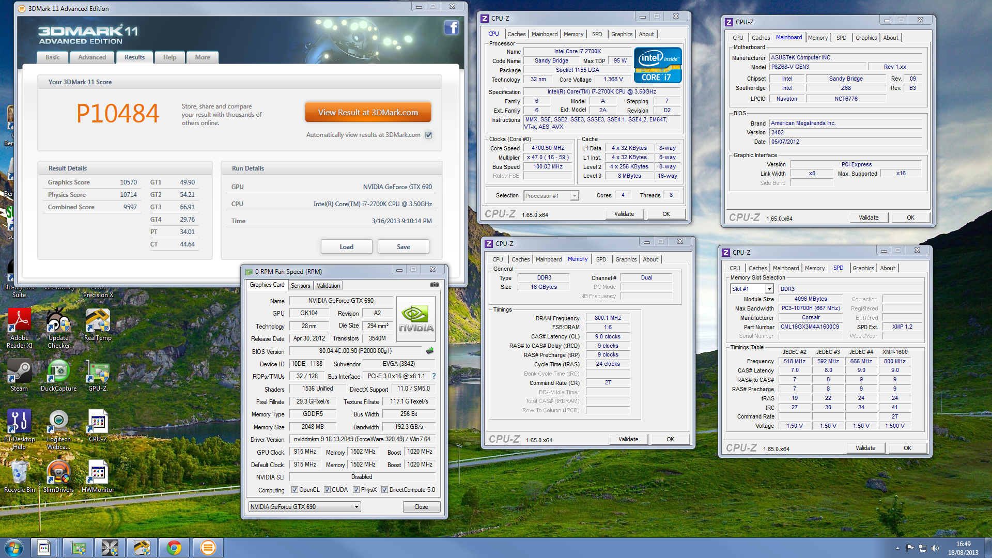
Task: Open Logitech Webcam desktop shortcut
Action: coord(58,429)
